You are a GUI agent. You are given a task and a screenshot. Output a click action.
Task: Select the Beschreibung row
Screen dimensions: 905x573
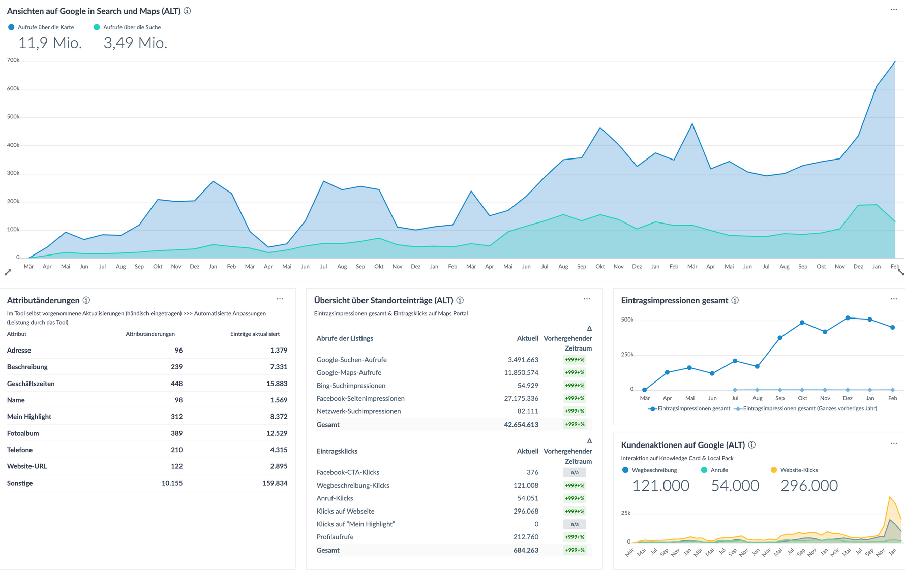147,367
